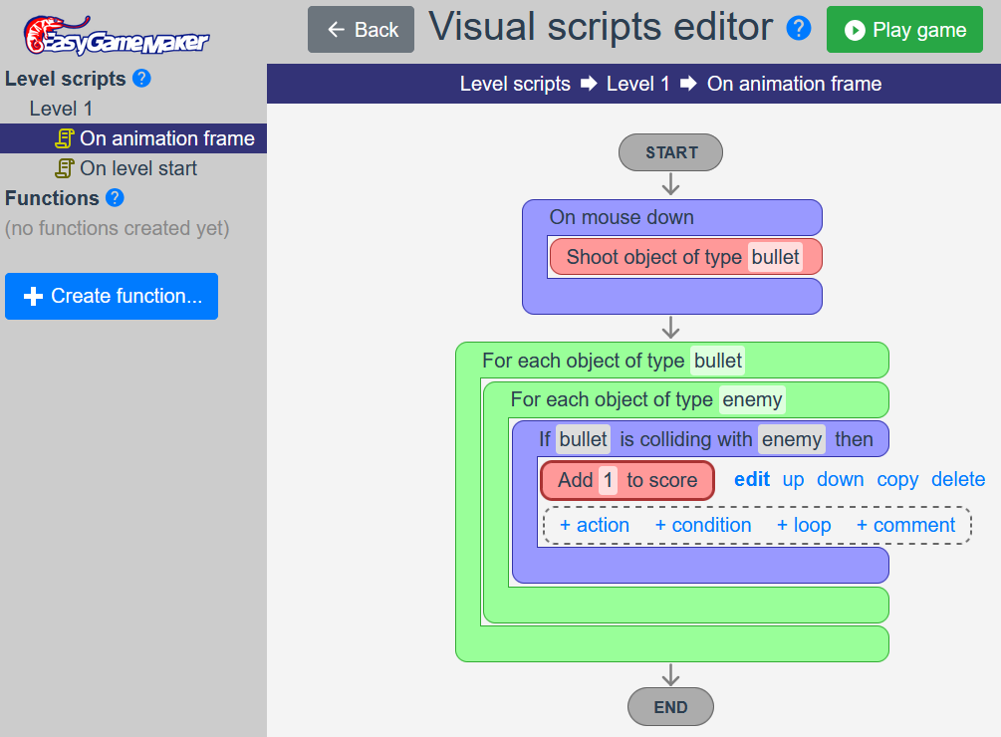Move the score action down
The width and height of the screenshot is (1001, 737).
[x=840, y=479]
